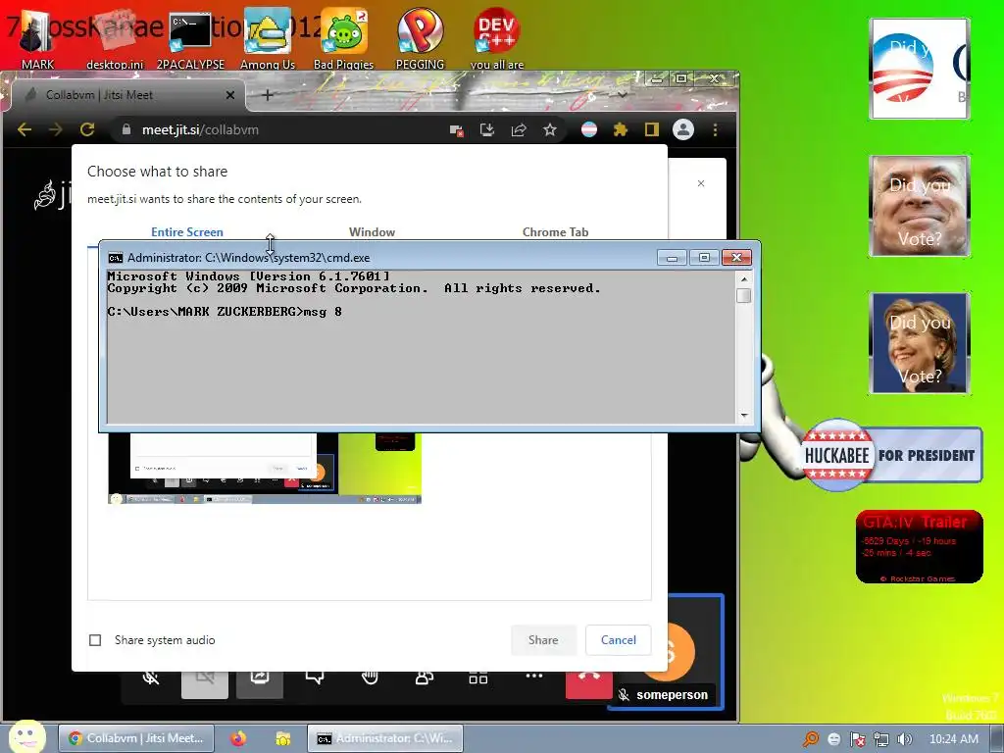Cancel the screen share dialog
This screenshot has width=1004, height=753.
click(x=619, y=639)
